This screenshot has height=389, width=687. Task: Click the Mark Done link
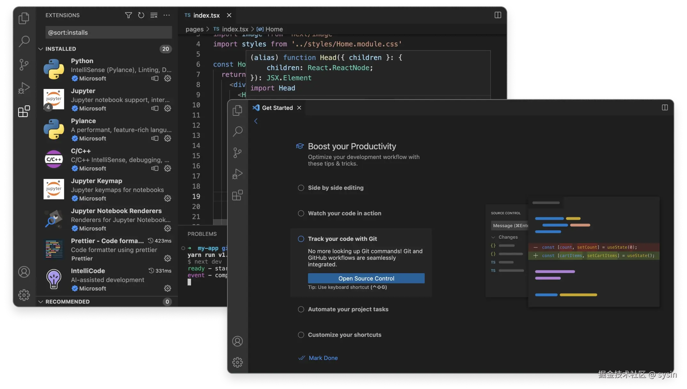pos(323,358)
